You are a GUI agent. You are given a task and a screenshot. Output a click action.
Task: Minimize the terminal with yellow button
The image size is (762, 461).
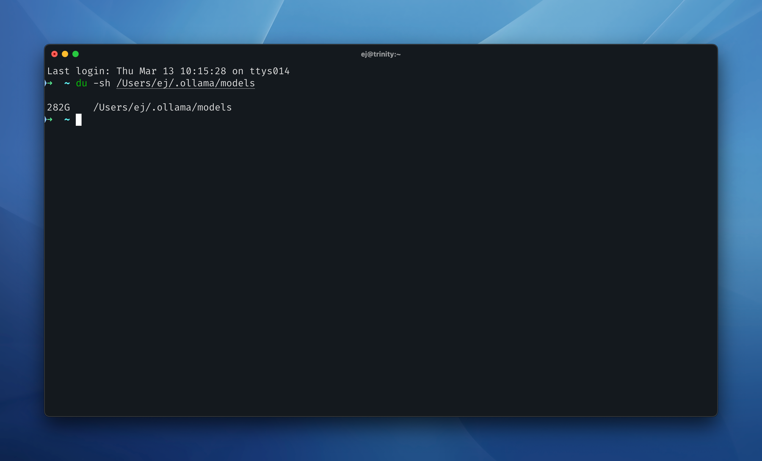point(65,54)
